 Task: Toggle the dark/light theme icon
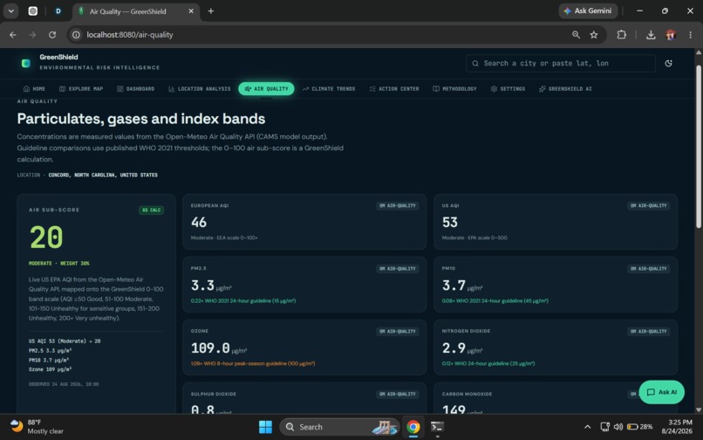tap(668, 64)
